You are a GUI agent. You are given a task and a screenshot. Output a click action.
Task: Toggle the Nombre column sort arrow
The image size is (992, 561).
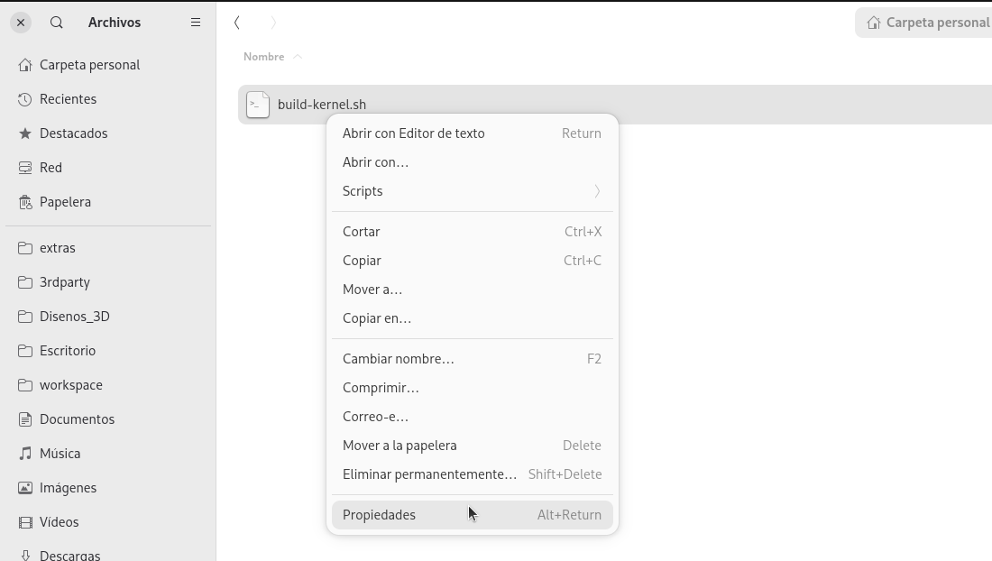point(298,57)
